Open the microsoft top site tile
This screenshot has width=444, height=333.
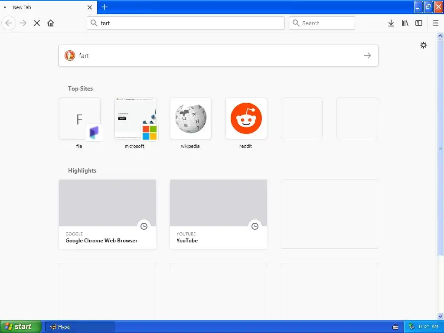pyautogui.click(x=135, y=119)
